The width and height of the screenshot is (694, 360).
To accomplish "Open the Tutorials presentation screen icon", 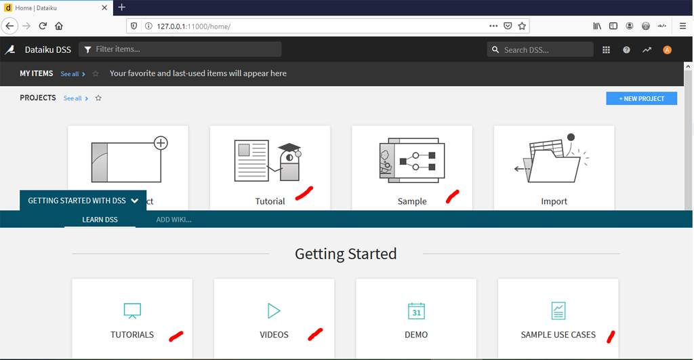I will click(132, 311).
